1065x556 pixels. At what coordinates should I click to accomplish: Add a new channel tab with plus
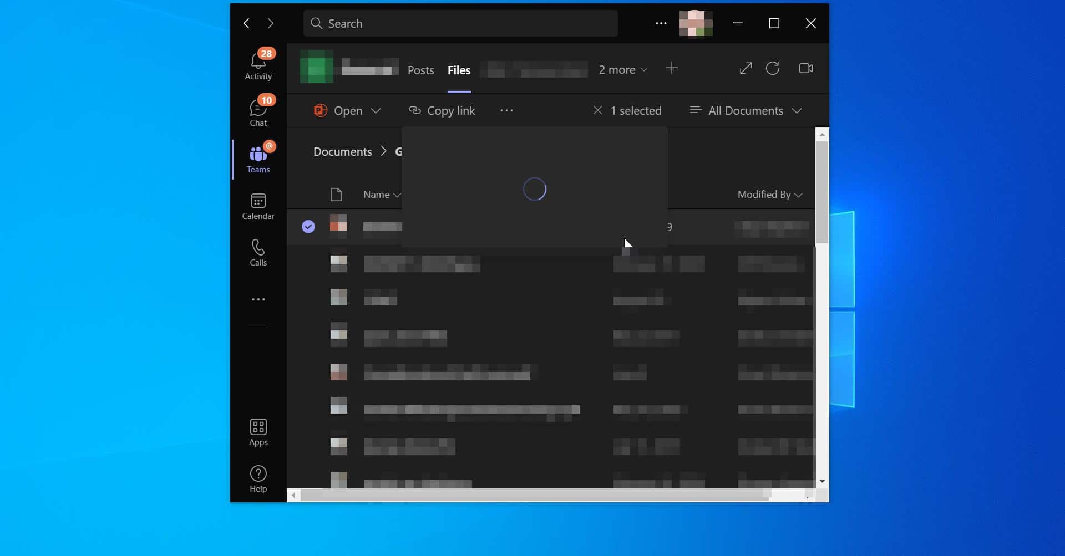tap(672, 68)
